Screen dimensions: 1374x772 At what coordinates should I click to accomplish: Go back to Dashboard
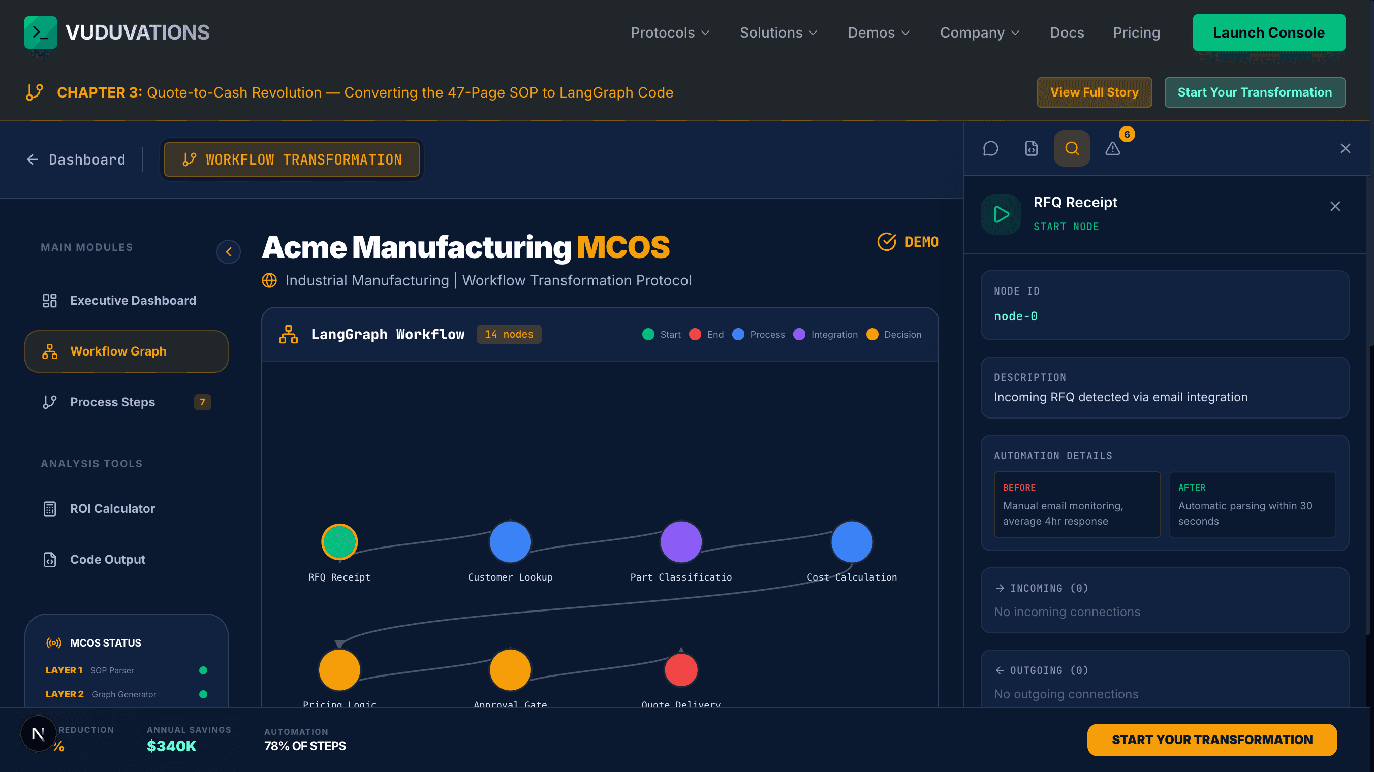pos(76,159)
